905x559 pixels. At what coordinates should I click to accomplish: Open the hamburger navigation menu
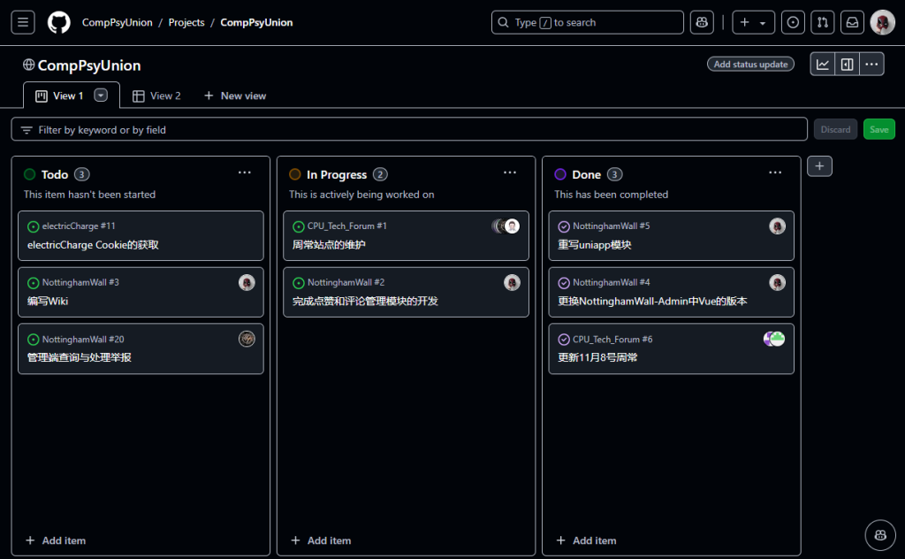point(23,22)
